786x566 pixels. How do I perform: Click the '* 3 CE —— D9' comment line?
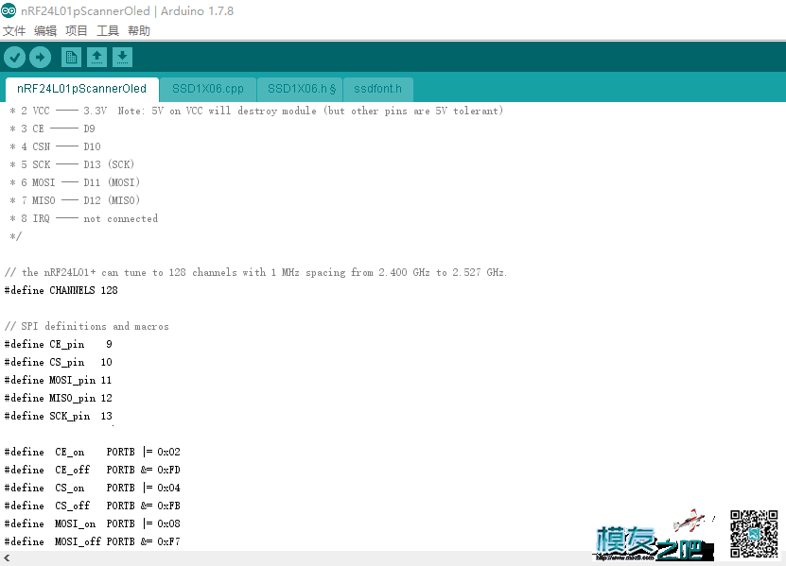(x=52, y=129)
